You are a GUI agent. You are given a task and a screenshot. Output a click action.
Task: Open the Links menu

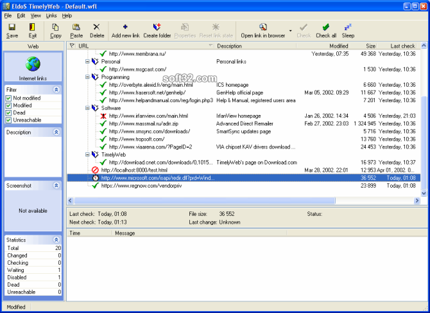[x=51, y=15]
